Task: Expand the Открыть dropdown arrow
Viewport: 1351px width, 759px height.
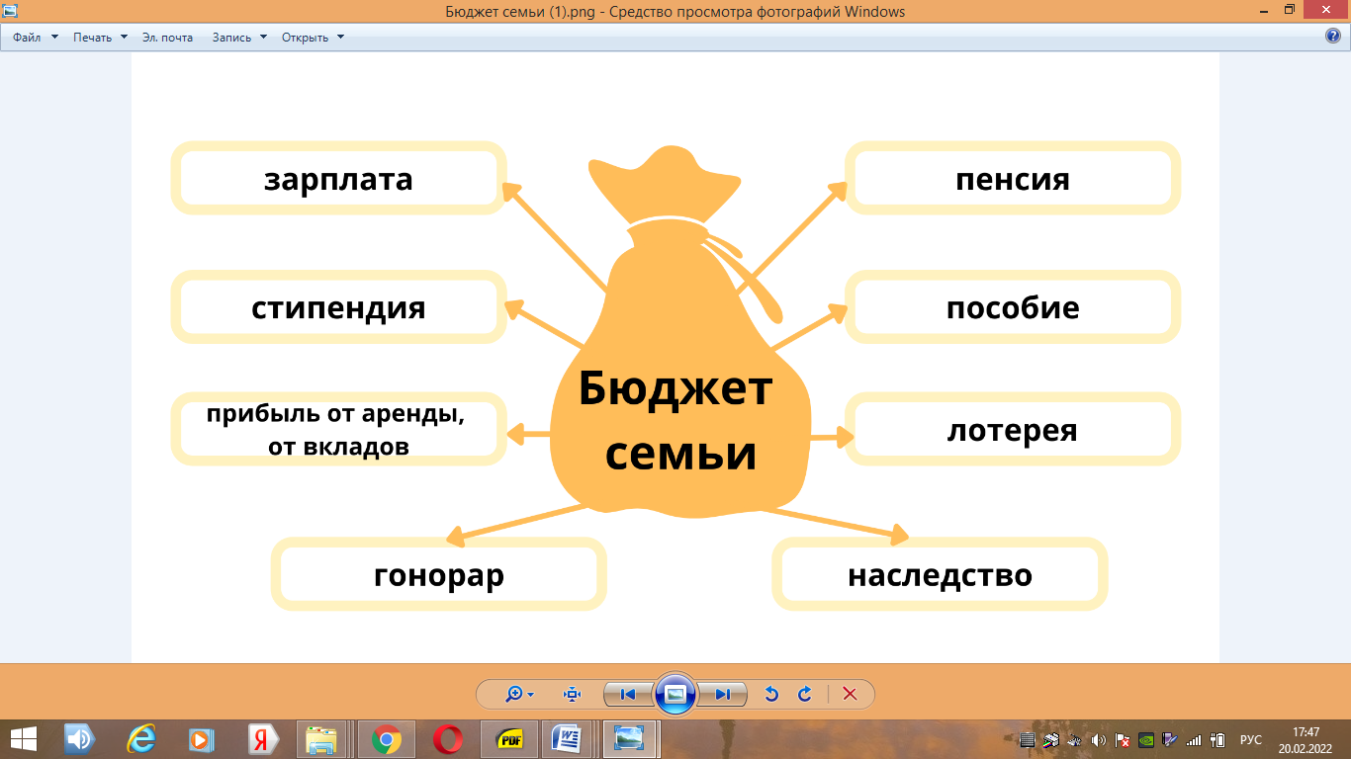Action: pyautogui.click(x=340, y=38)
